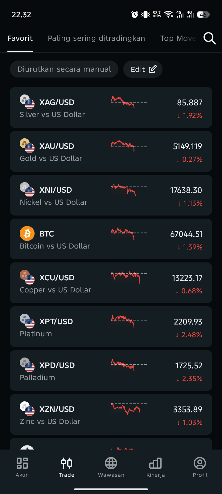Open the Kinerja bar chart icon

[155, 463]
